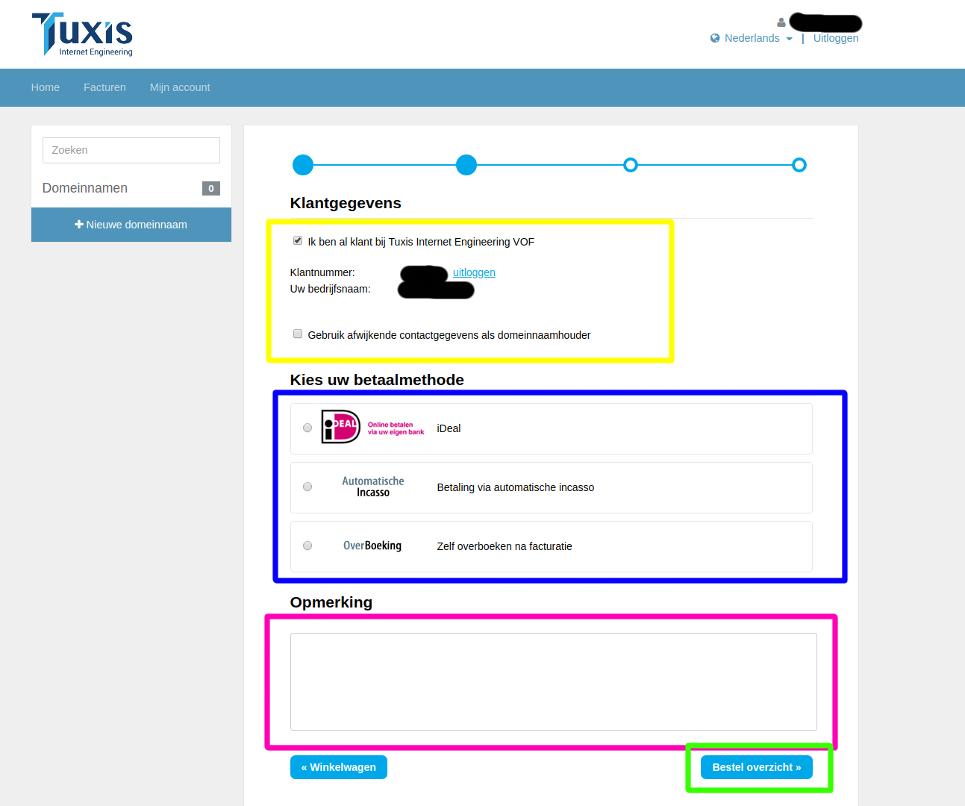The width and height of the screenshot is (965, 806).
Task: Click the first step circle in progress bar
Action: coord(303,165)
